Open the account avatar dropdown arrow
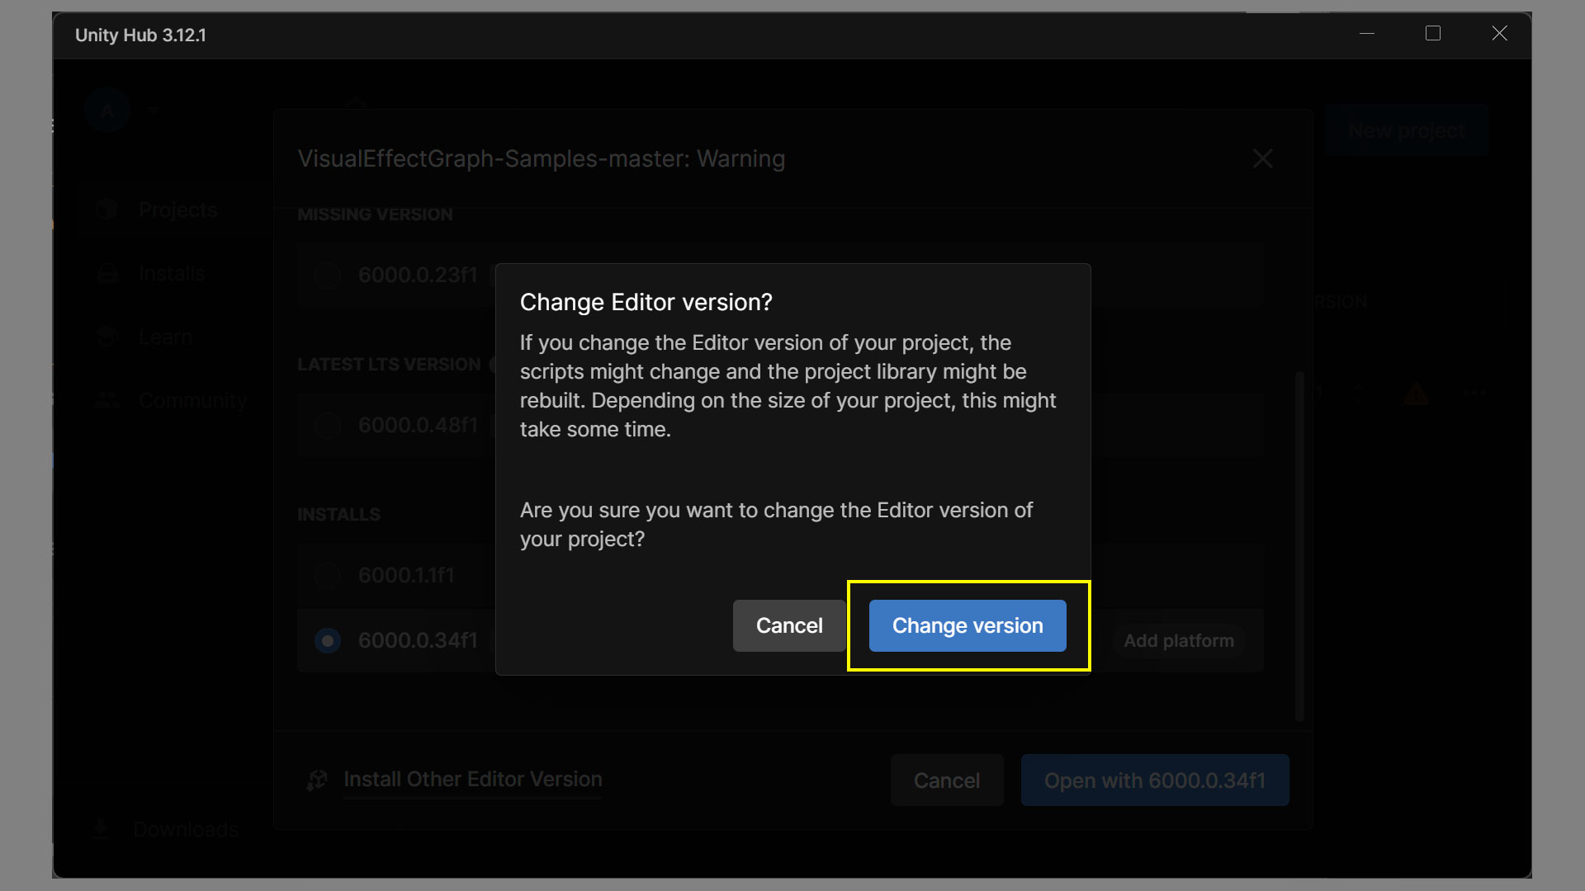This screenshot has width=1585, height=891. click(153, 110)
